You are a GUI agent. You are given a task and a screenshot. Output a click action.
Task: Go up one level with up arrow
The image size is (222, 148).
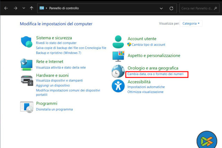(32, 8)
